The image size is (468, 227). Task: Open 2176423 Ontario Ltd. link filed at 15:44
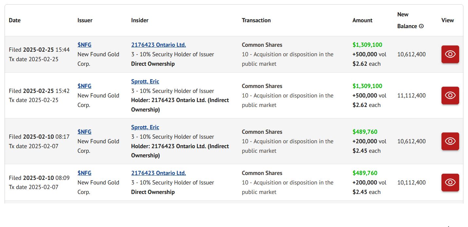click(159, 45)
